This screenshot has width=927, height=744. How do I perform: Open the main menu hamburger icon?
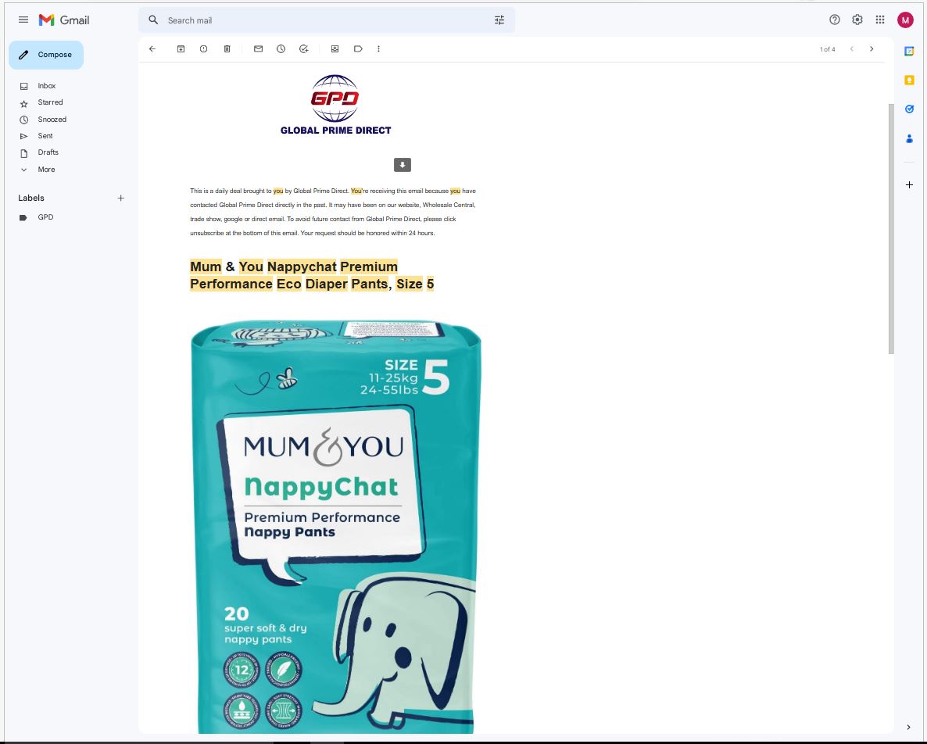click(23, 20)
